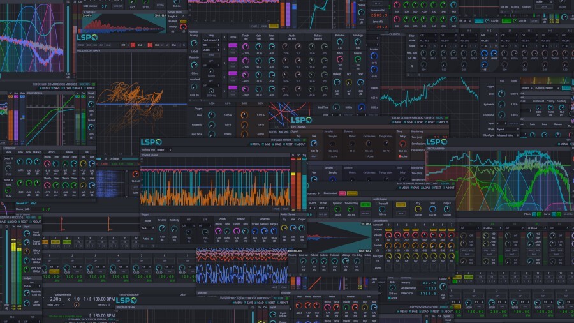The height and width of the screenshot is (323, 574).
Task: Open the Multi-Sampler Group 'None' dropdown
Action: click(x=323, y=207)
